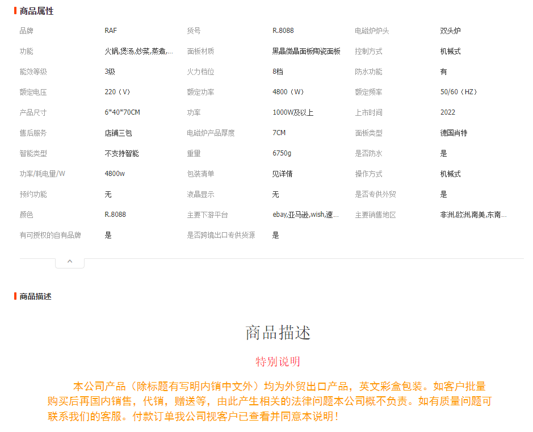Viewport: 533px width, 432px height.
Task: Click the 电磁炉炉头 attribute label
Action: 372,31
